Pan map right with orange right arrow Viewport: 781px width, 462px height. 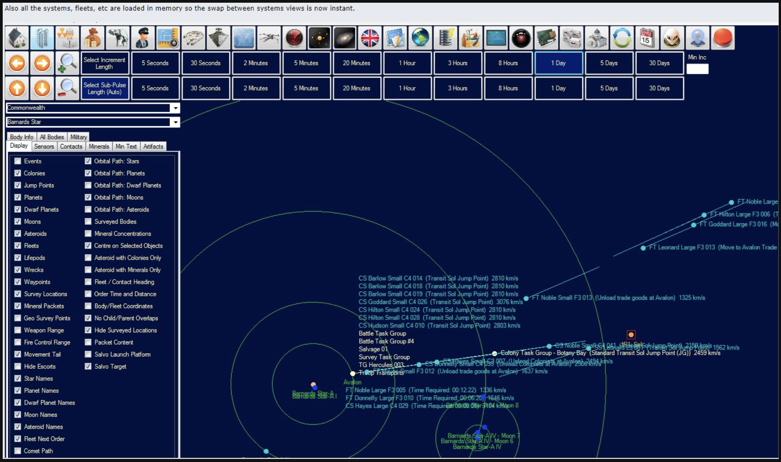[x=42, y=63]
